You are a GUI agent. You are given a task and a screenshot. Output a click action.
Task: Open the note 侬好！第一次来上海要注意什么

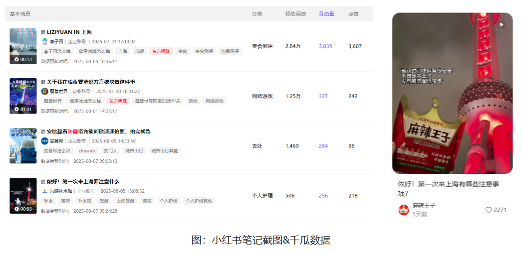(83, 182)
